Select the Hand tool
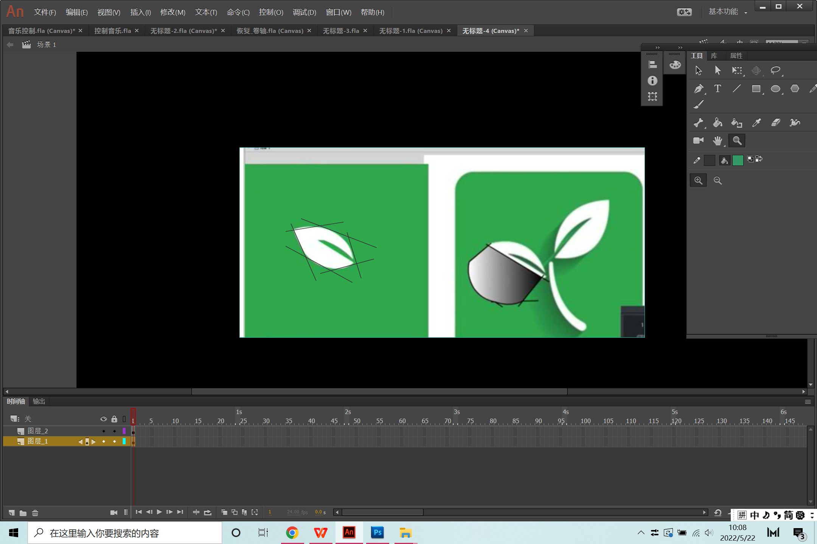This screenshot has height=544, width=817. (x=718, y=141)
